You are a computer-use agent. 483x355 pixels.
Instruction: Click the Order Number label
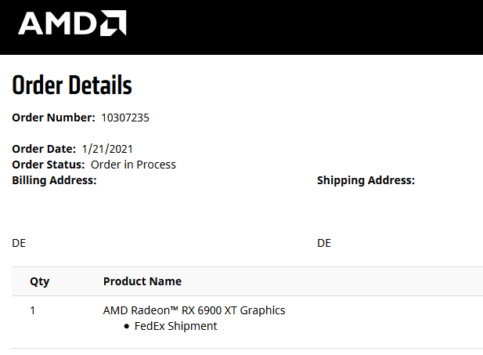pos(53,118)
